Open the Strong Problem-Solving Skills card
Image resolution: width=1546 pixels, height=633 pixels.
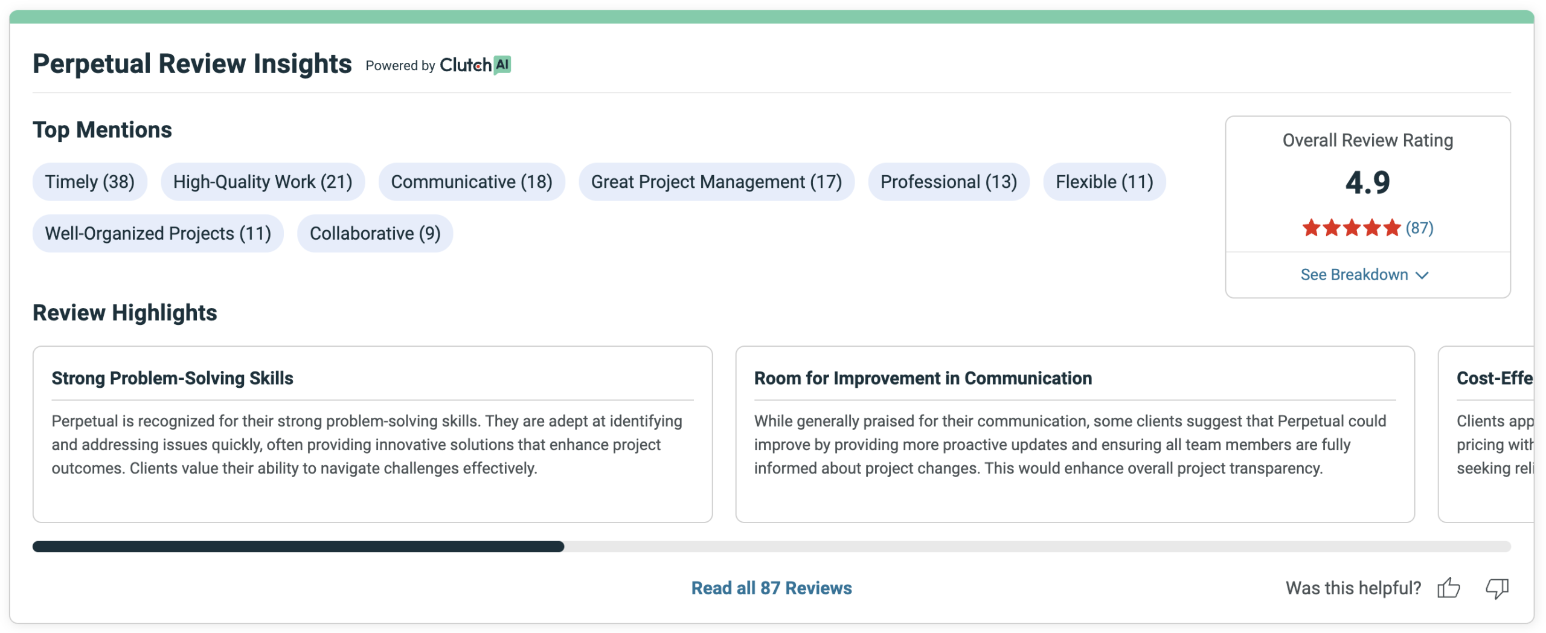point(373,434)
